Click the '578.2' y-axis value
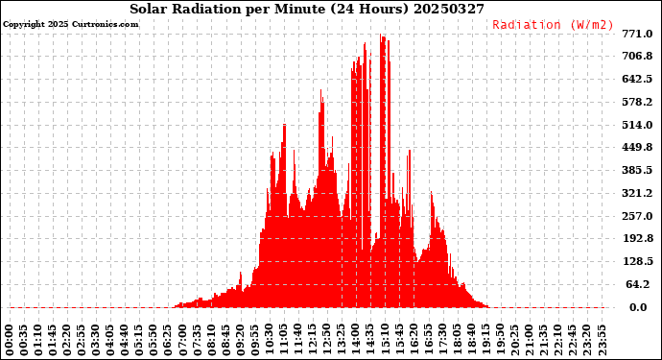Image resolution: width=662 pixels, height=360 pixels. (637, 102)
